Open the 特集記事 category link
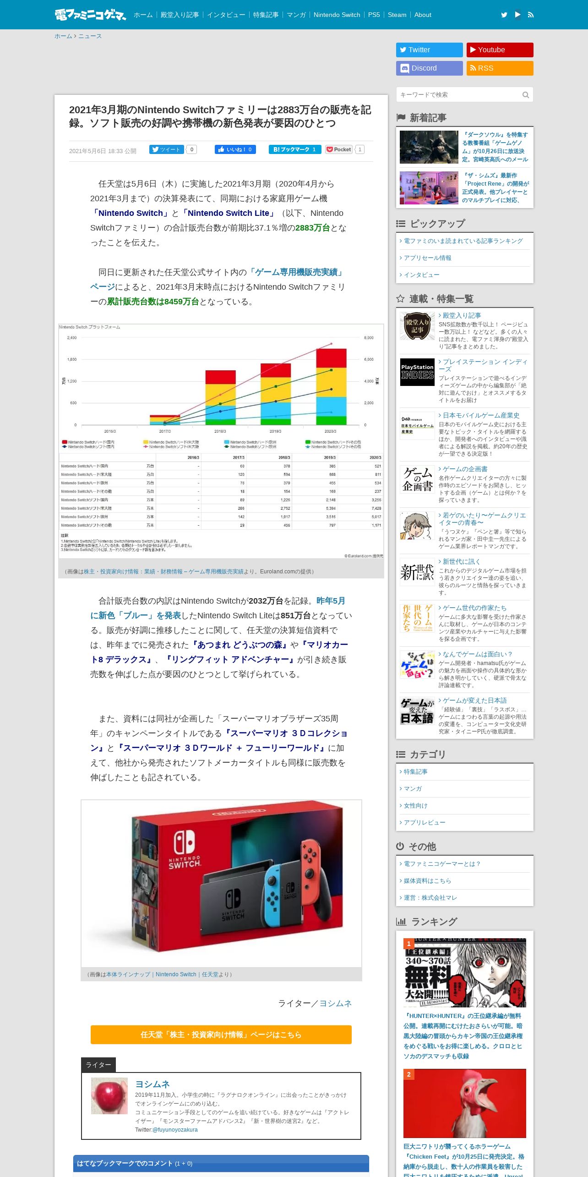This screenshot has width=588, height=1177. tap(415, 772)
